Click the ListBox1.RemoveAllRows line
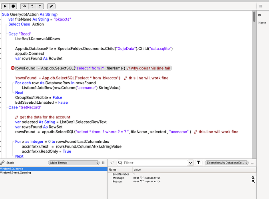 pos(38,39)
